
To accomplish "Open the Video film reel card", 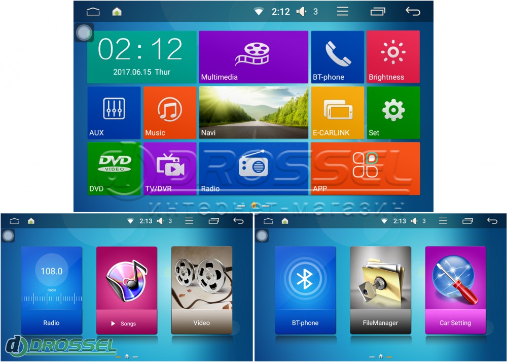I will (x=201, y=290).
